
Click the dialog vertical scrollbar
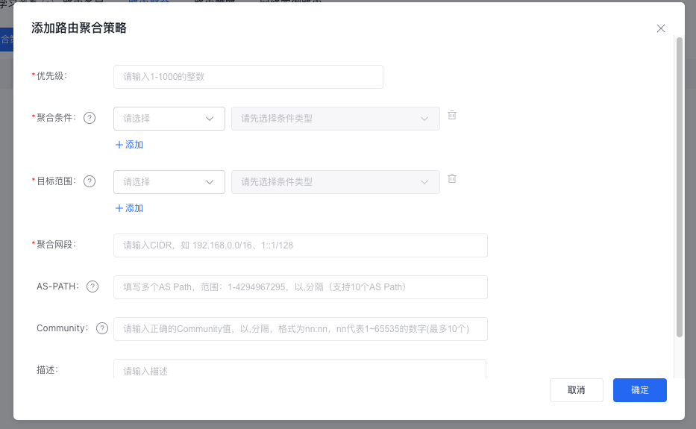679,187
